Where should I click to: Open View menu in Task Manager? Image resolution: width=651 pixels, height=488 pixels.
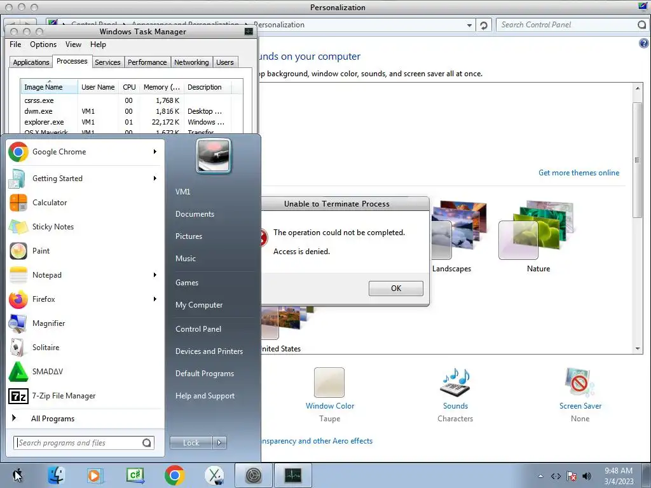point(73,44)
